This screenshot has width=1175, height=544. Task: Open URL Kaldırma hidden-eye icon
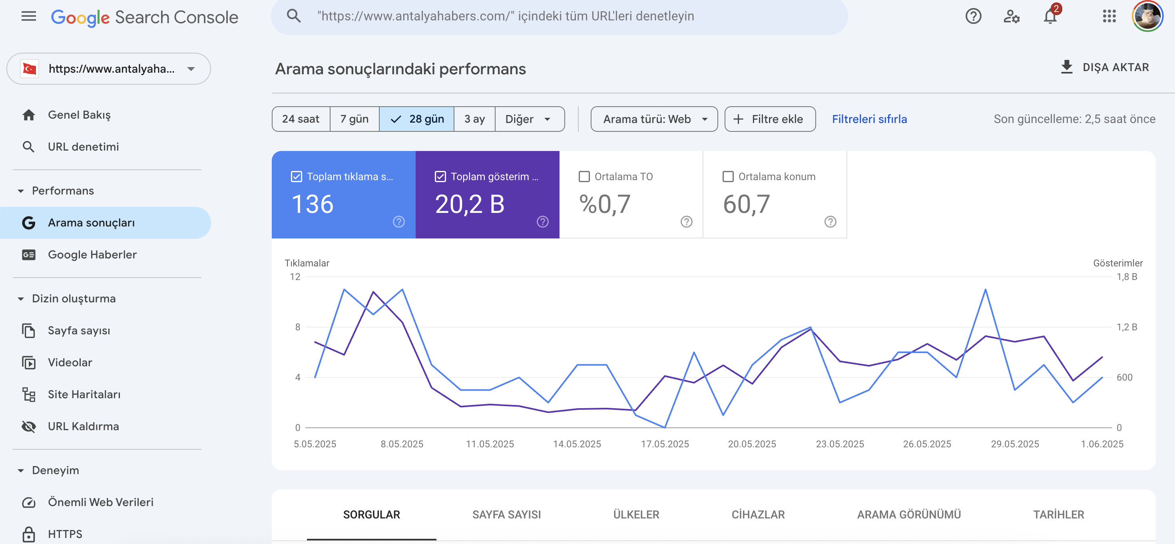tap(29, 426)
